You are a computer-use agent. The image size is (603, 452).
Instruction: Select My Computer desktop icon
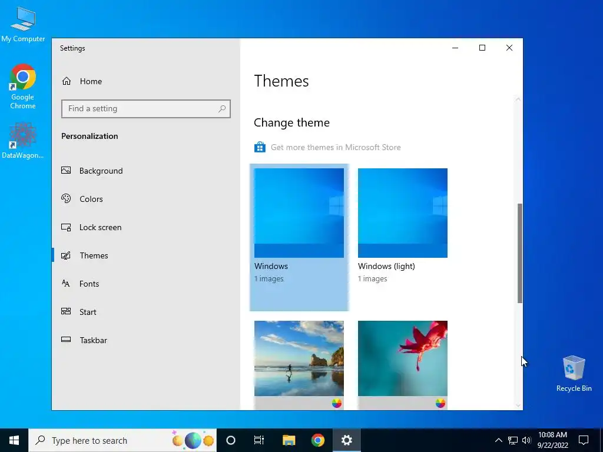click(x=23, y=24)
